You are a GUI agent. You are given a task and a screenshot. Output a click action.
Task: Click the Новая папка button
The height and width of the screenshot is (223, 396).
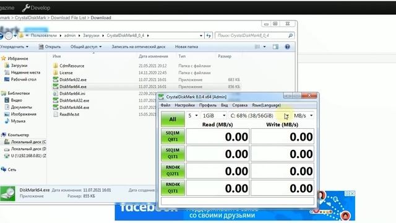tap(186, 47)
